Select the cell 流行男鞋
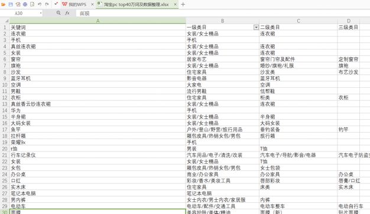370x214 pixels. (222, 91)
